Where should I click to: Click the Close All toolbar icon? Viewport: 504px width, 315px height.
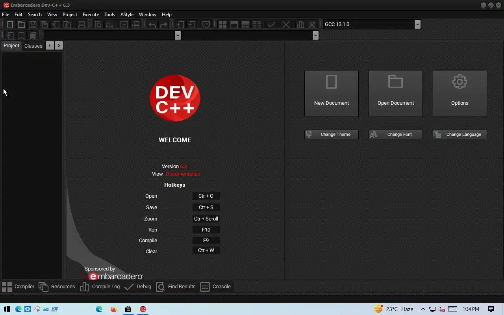point(67,24)
